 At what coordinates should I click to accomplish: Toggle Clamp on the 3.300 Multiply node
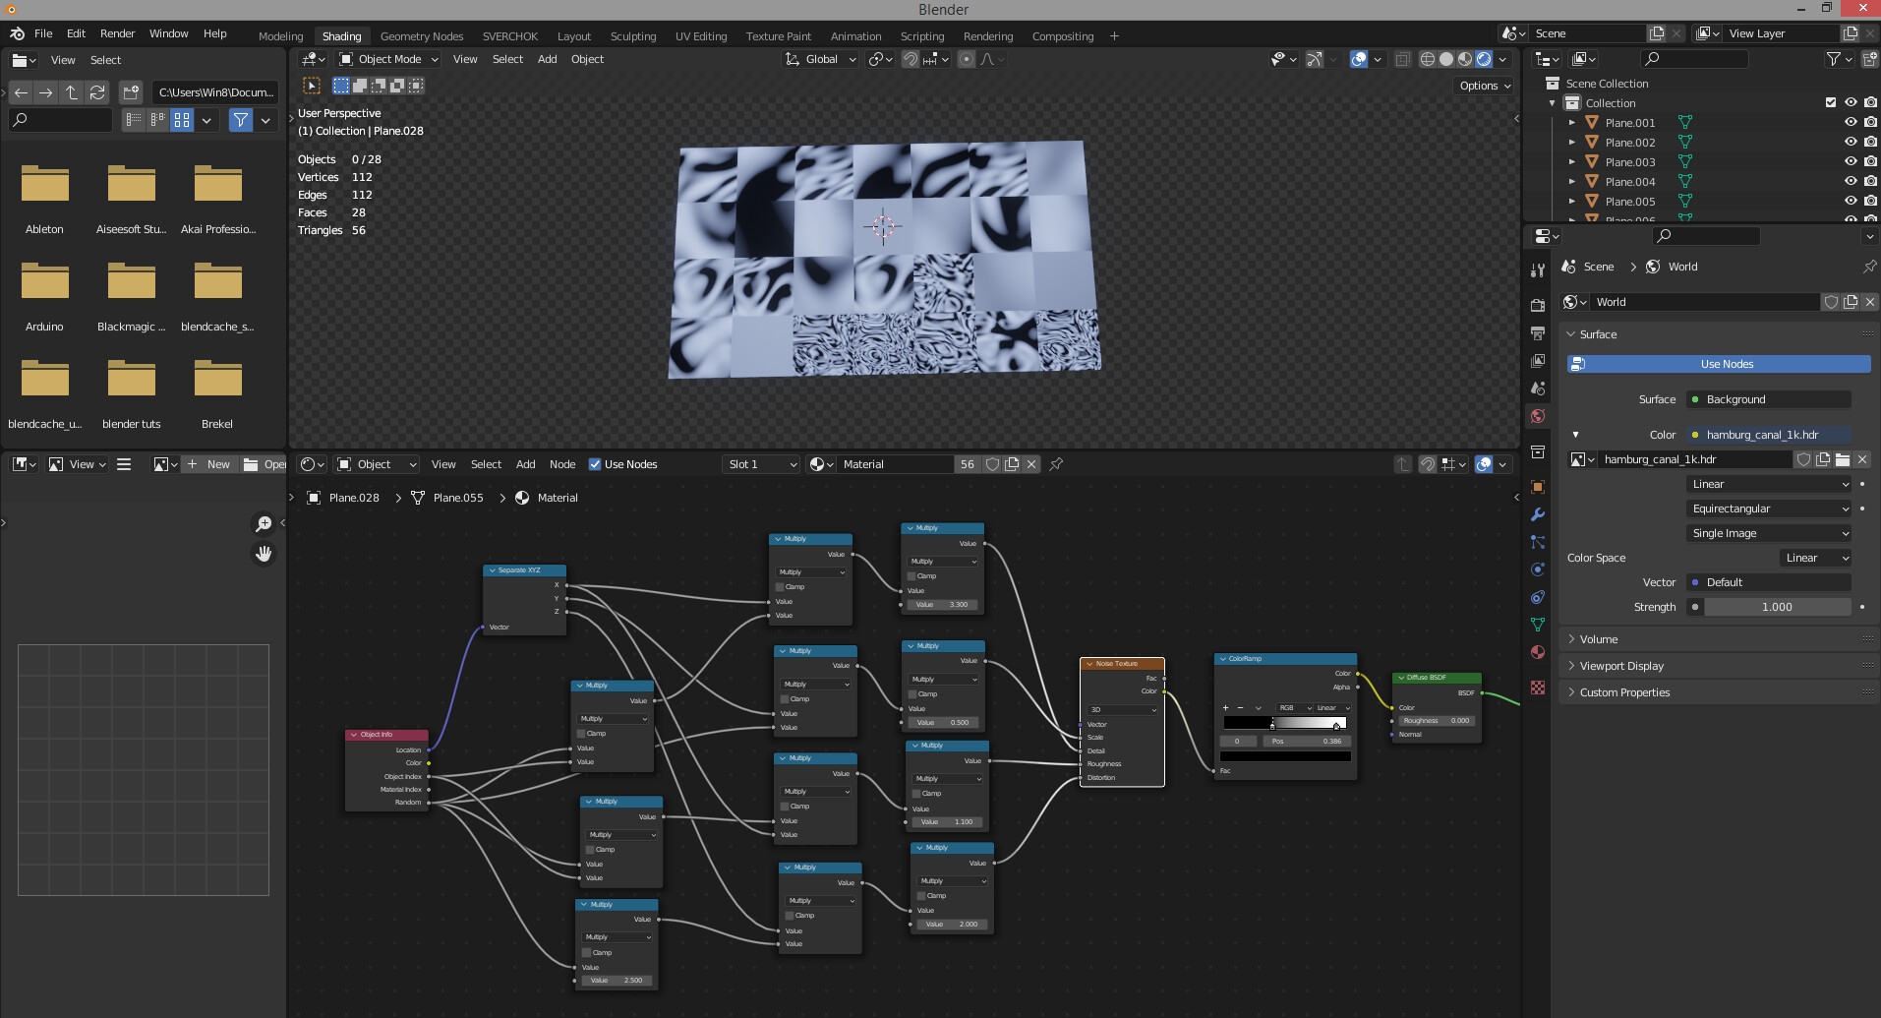click(x=911, y=576)
